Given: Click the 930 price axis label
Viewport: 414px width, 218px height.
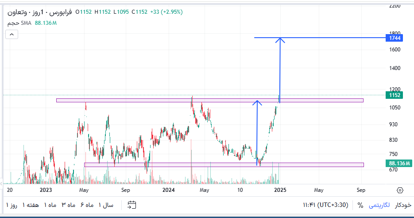Looking at the screenshot, I should (393, 124).
